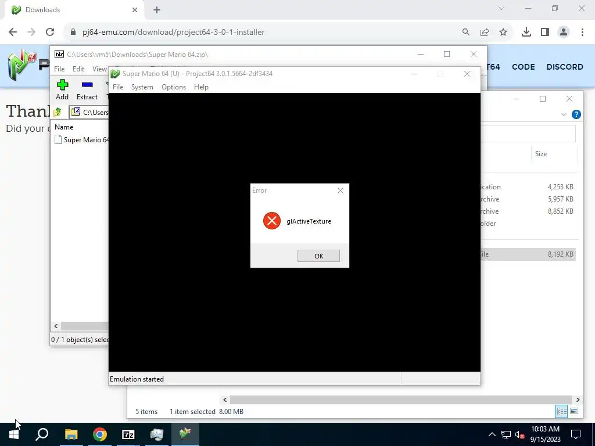Open the Project64 File menu
Viewport: 595px width, 446px height.
118,87
